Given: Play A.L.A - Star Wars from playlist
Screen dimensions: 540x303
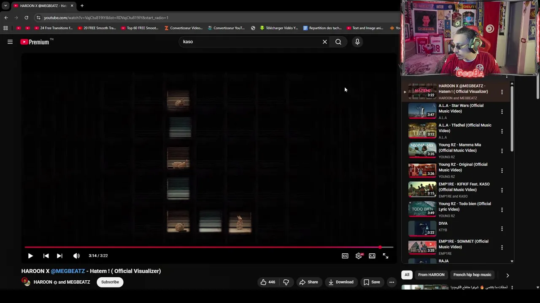Looking at the screenshot, I should click(422, 111).
